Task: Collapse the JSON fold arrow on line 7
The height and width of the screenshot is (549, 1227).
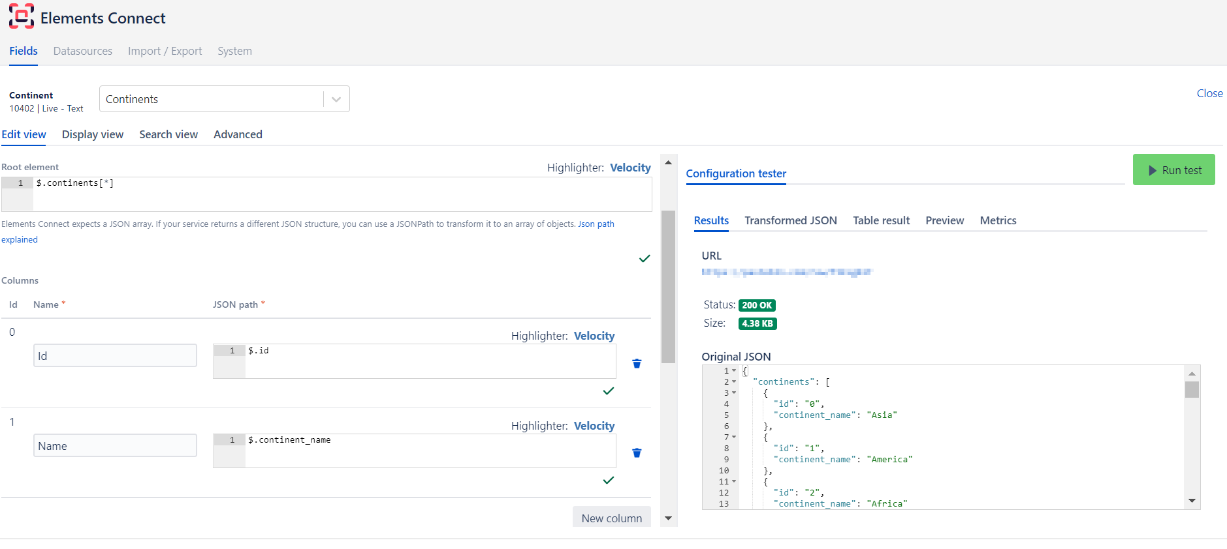Action: [734, 438]
